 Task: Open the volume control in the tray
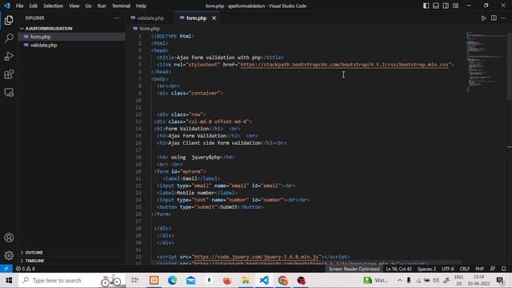(436, 281)
